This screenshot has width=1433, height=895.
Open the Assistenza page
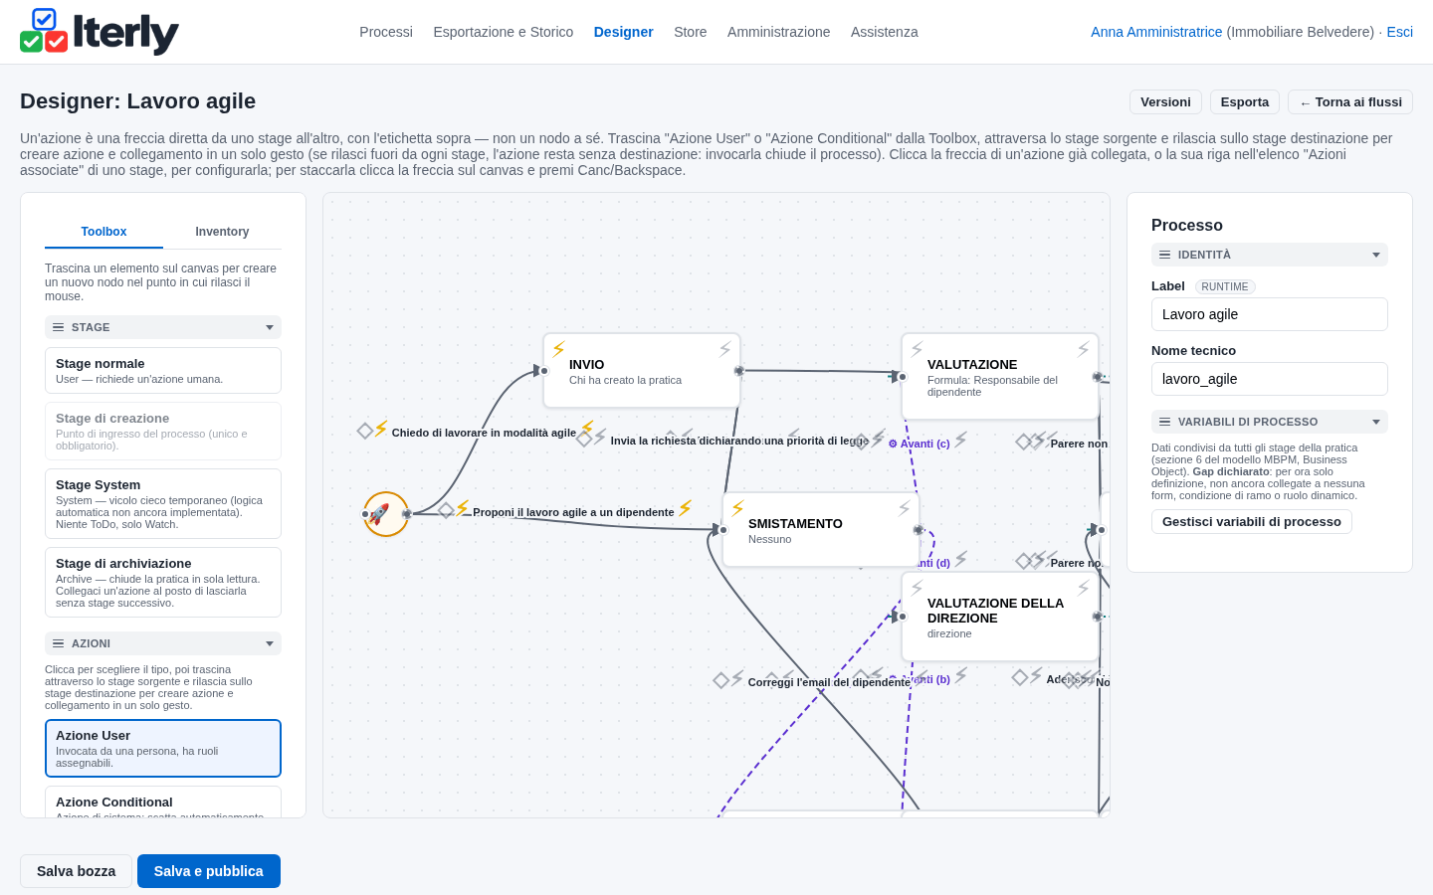pyautogui.click(x=885, y=32)
